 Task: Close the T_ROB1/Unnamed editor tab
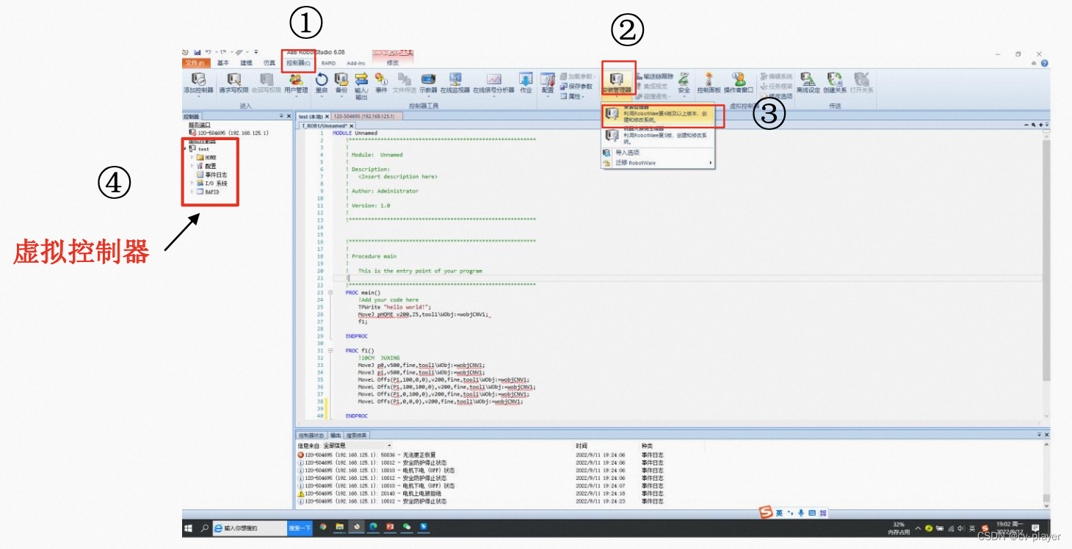pyautogui.click(x=352, y=126)
